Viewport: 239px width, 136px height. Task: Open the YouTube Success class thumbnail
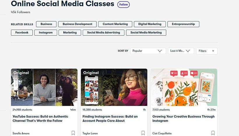44,87
